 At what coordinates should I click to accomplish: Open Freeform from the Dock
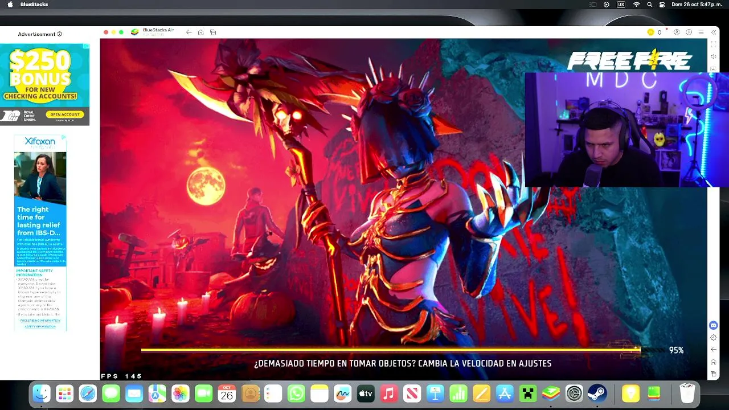click(343, 393)
